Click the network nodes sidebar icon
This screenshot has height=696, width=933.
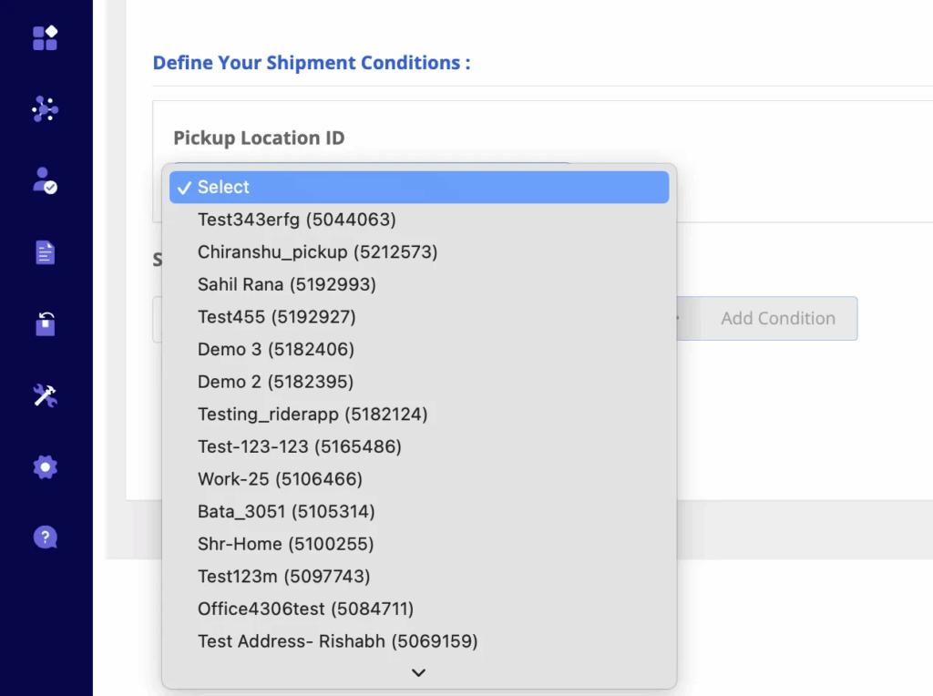click(46, 110)
